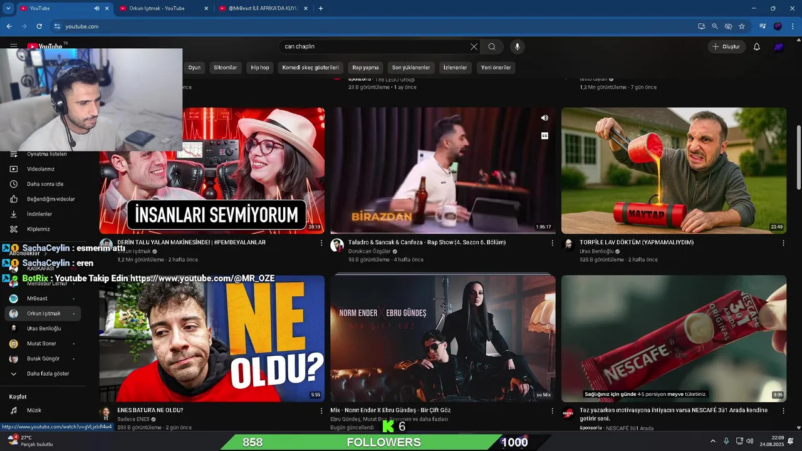Select the Hip hop filter chip
The width and height of the screenshot is (802, 451).
(x=260, y=68)
